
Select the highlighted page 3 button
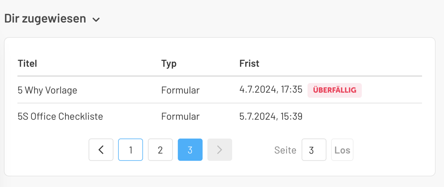pyautogui.click(x=190, y=150)
